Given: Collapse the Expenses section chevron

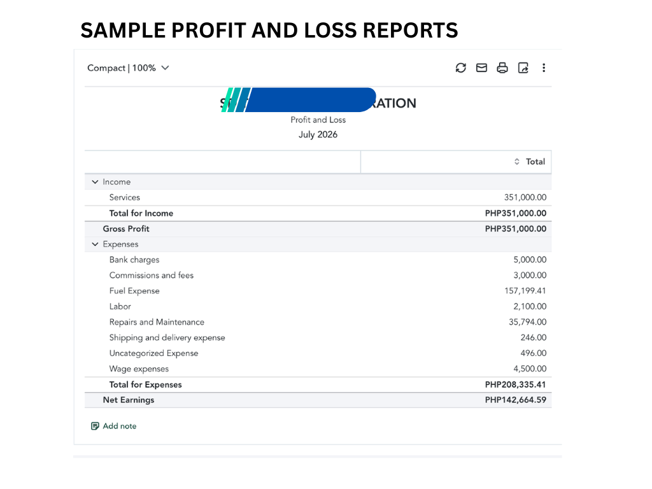Looking at the screenshot, I should tap(96, 244).
